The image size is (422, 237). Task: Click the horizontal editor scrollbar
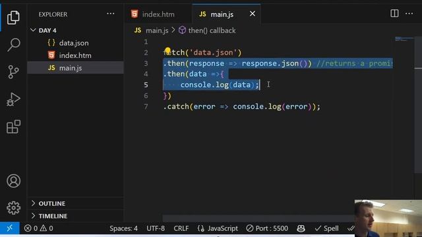coord(258,219)
